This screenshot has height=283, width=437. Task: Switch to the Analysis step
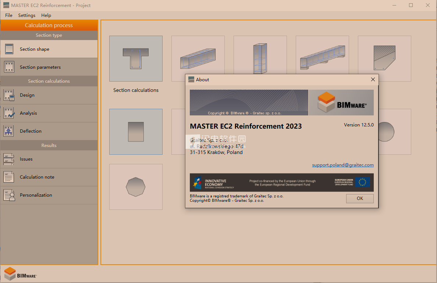(49, 113)
